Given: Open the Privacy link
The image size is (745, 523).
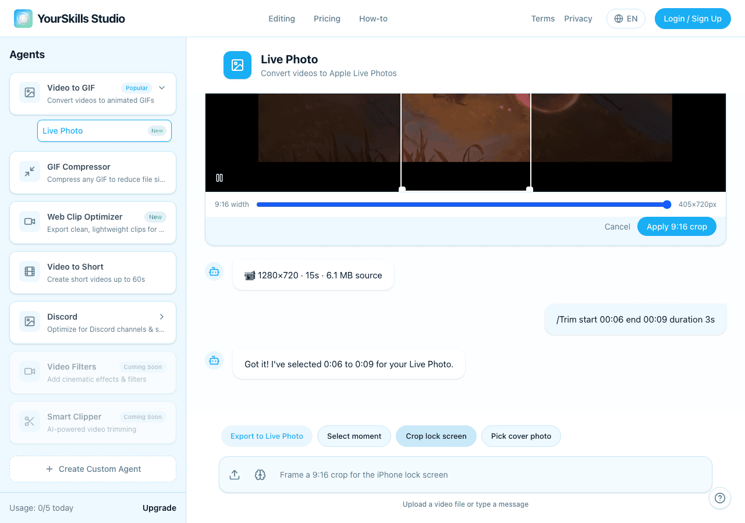Looking at the screenshot, I should [x=578, y=19].
